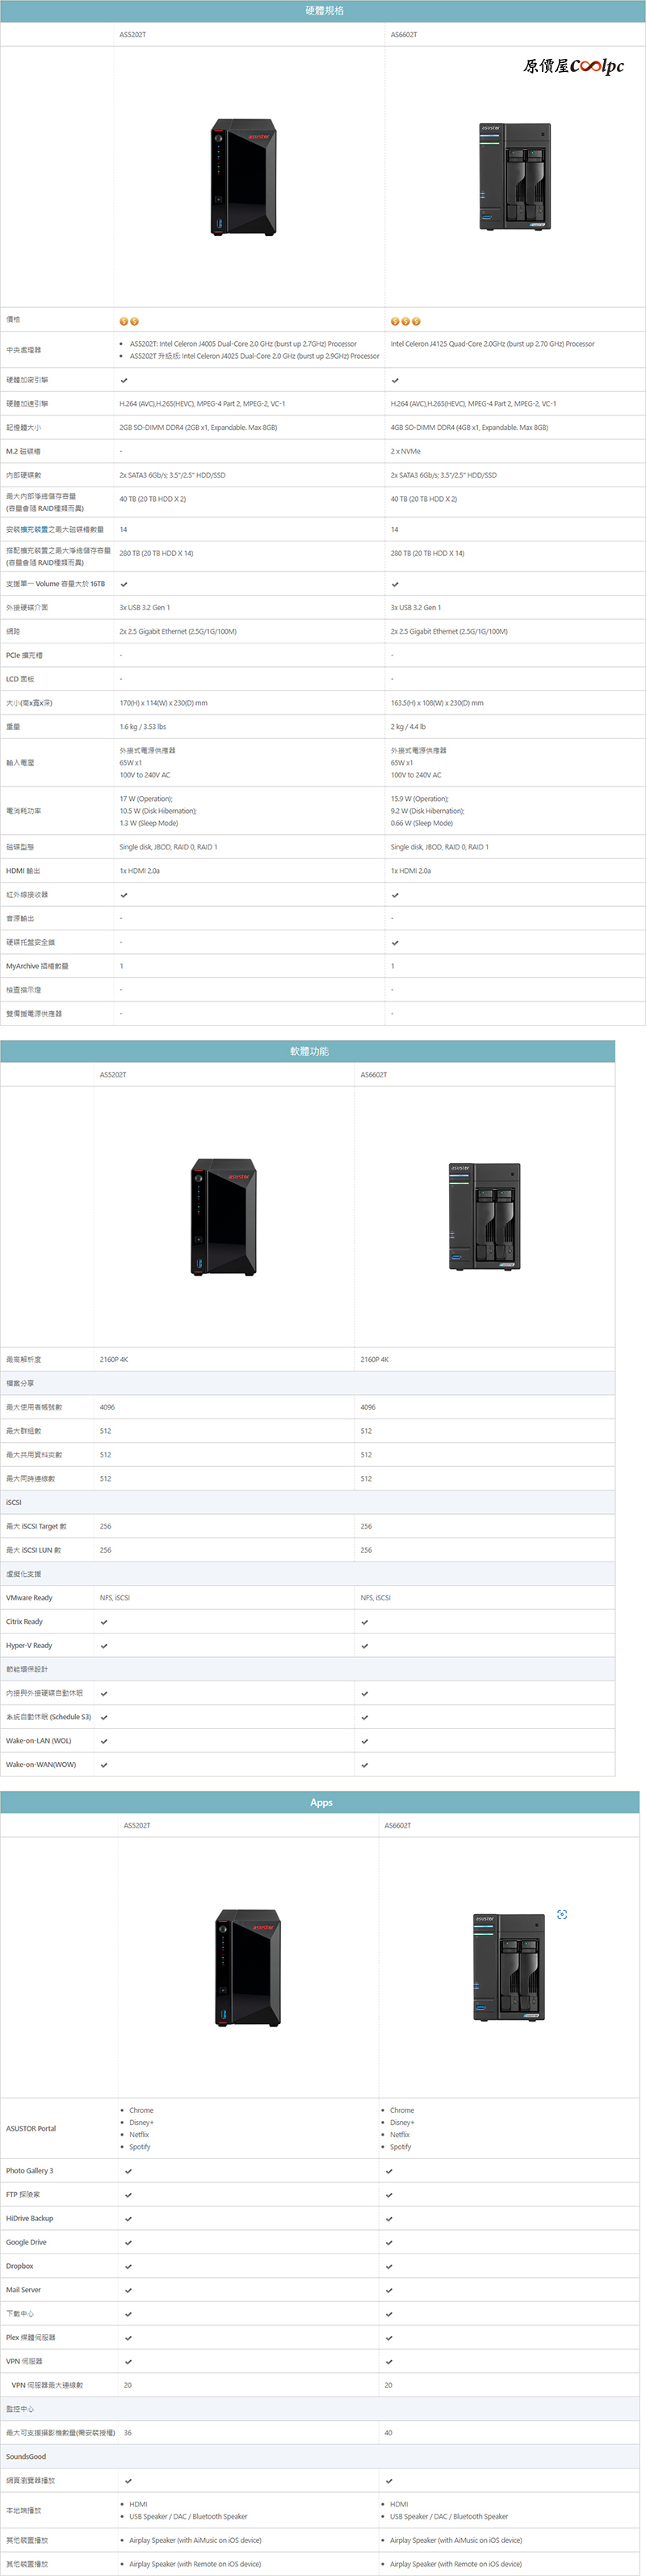Click the 'VPN 伺服器最大連線數' row label

pos(47,2385)
